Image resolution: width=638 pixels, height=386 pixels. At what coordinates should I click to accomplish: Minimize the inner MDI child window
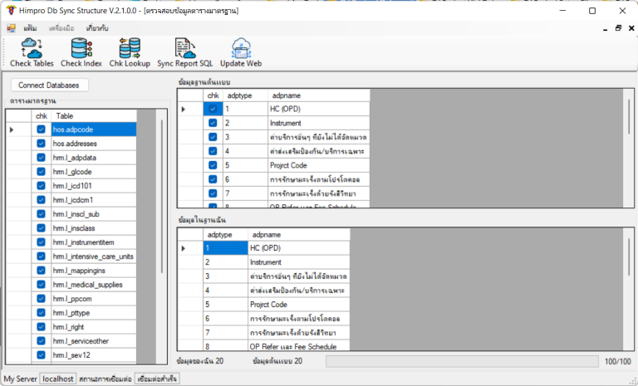click(x=605, y=28)
